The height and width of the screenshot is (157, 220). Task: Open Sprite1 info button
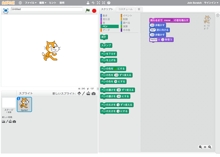coord(19,99)
